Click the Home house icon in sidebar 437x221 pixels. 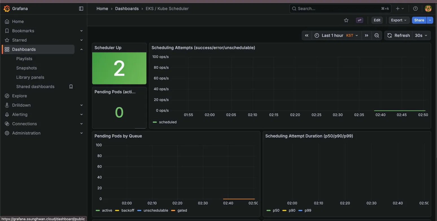7,21
